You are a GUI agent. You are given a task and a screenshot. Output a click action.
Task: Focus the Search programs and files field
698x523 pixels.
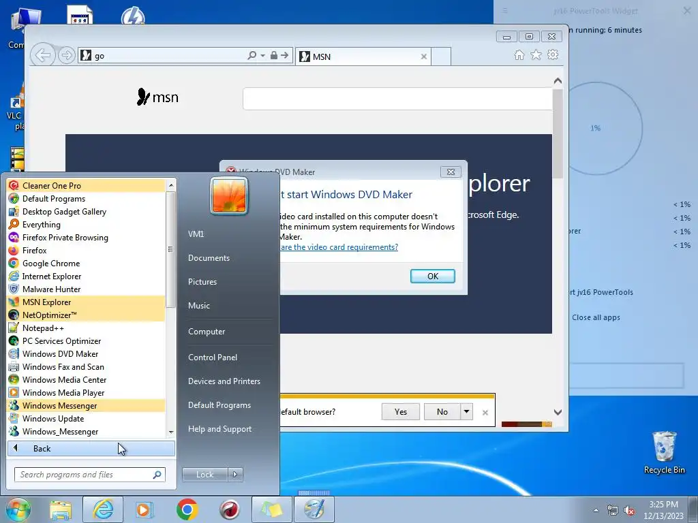(x=90, y=475)
